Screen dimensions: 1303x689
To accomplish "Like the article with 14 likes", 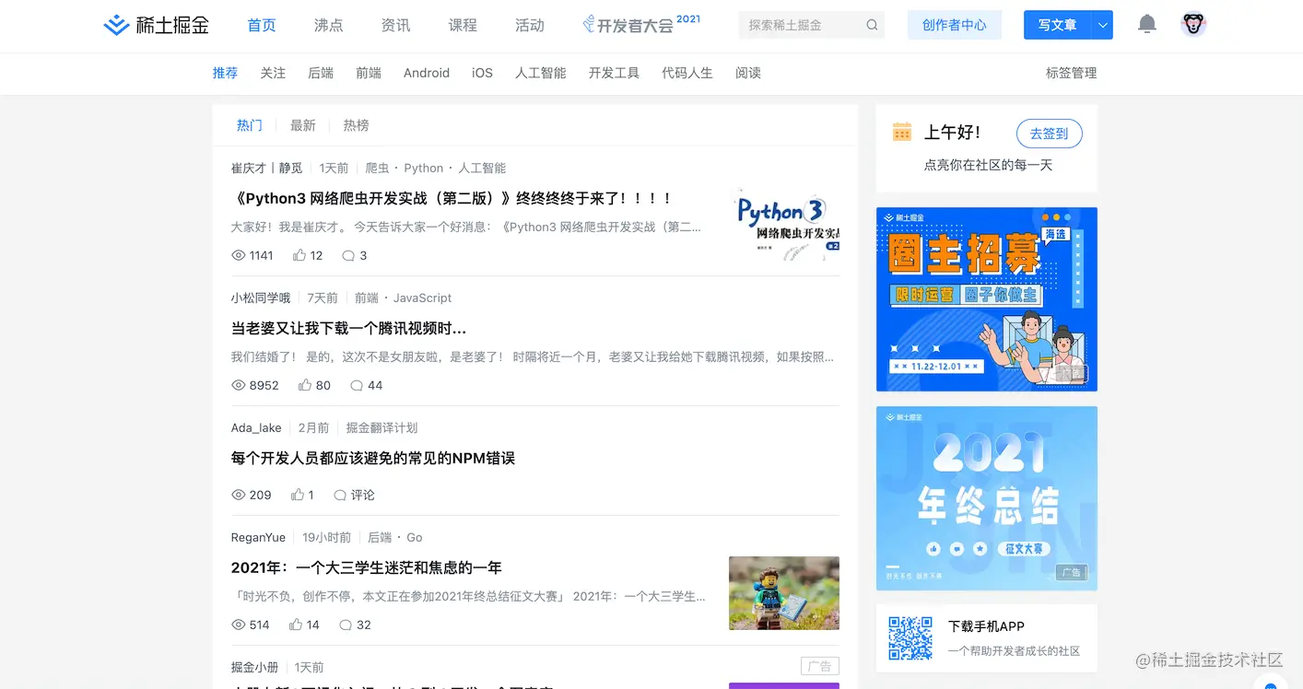I will click(296, 625).
